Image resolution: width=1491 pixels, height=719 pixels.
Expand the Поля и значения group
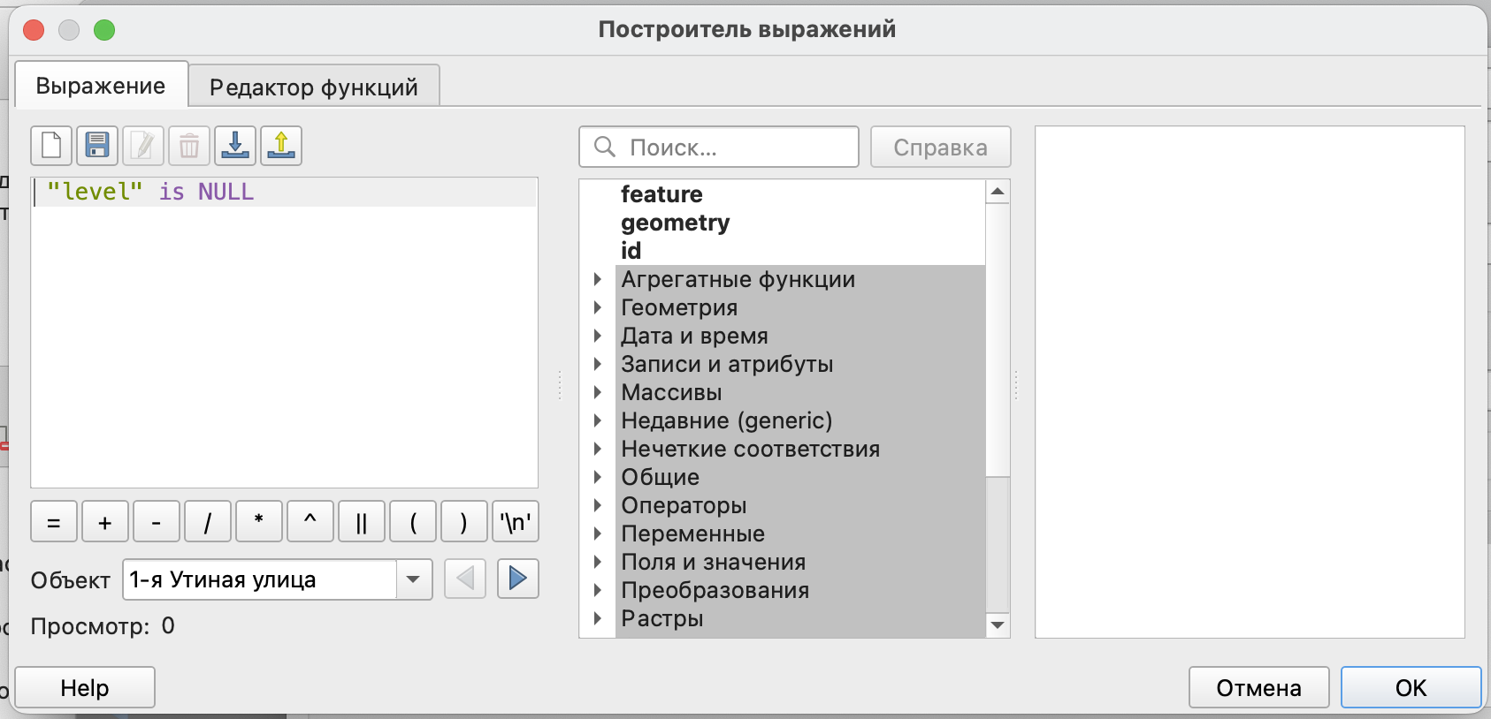[x=598, y=563]
